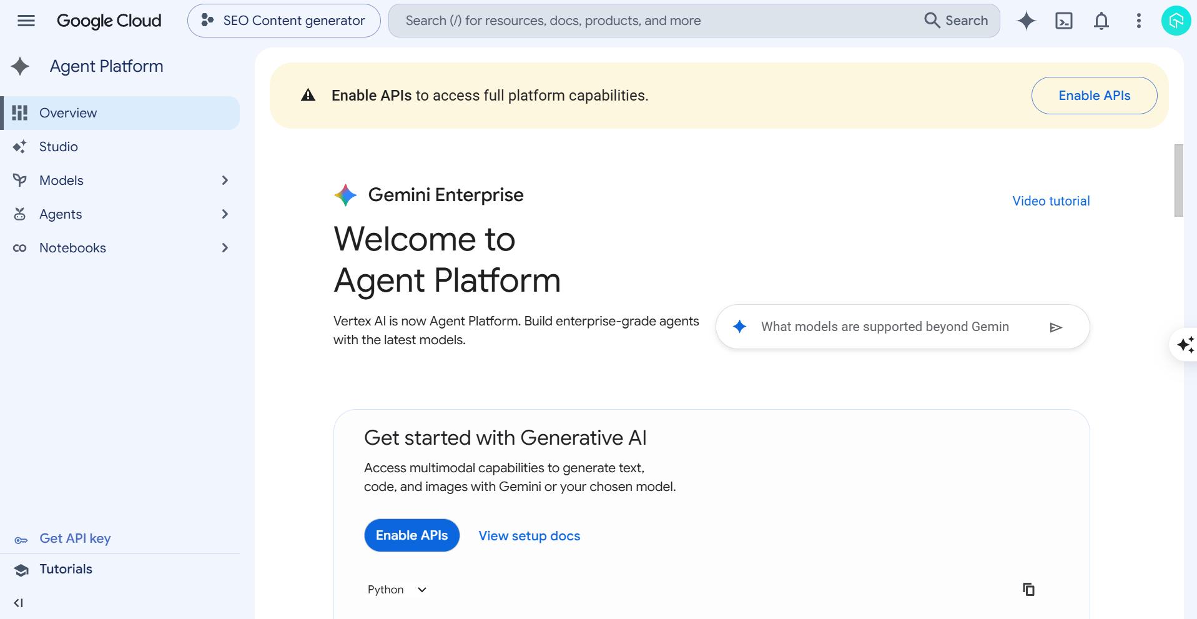Viewport: 1197px width, 619px height.
Task: Expand the Notebooks submenu chevron
Action: pos(225,248)
